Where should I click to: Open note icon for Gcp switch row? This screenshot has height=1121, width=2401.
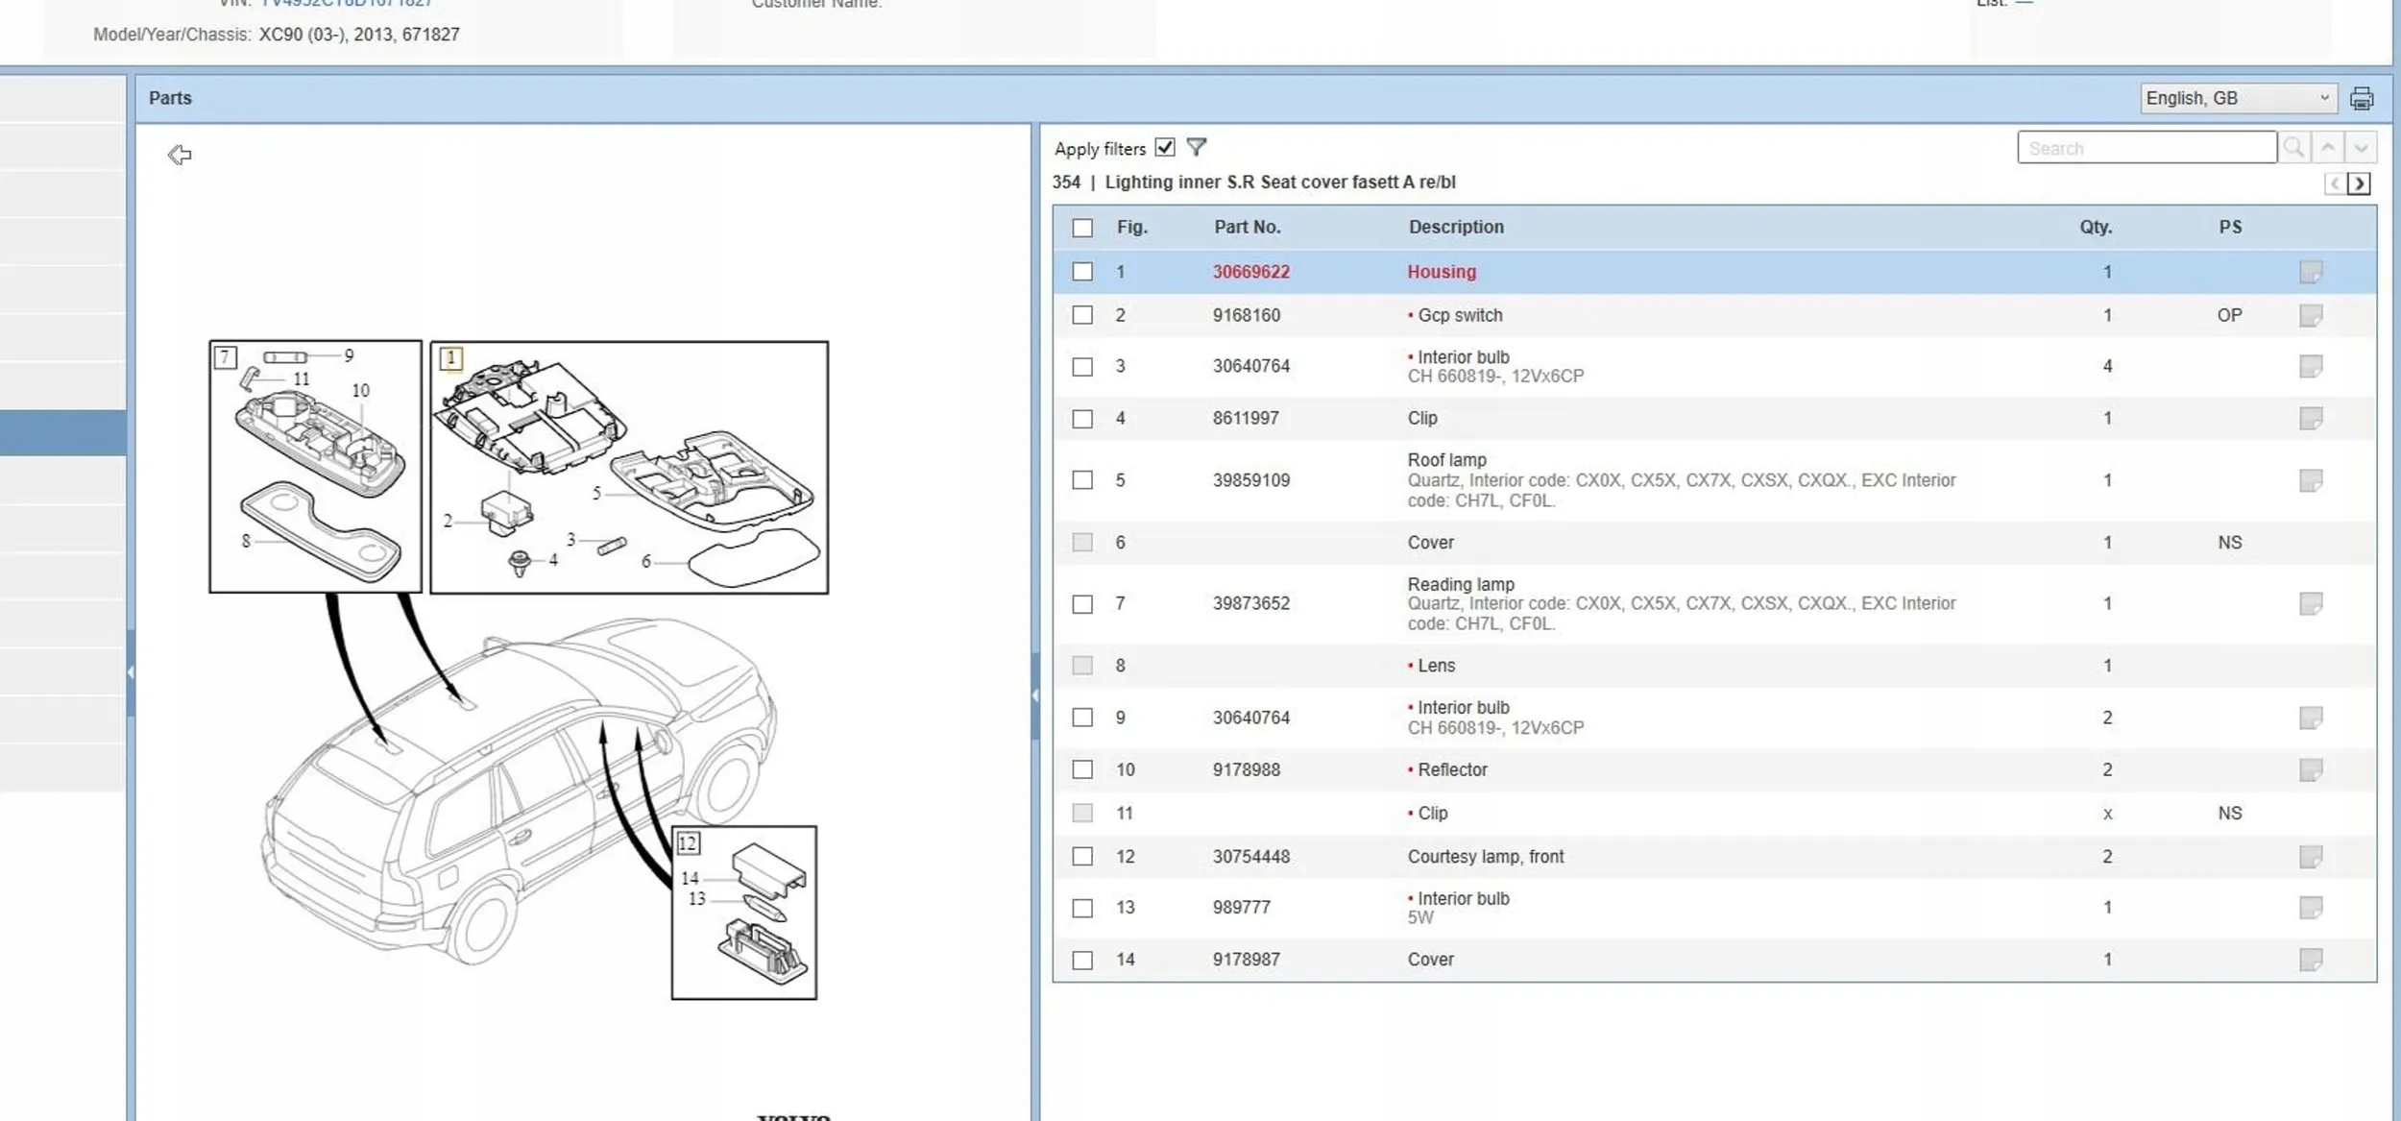coord(2310,315)
